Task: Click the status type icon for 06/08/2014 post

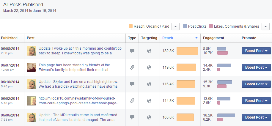Action: pos(132,51)
